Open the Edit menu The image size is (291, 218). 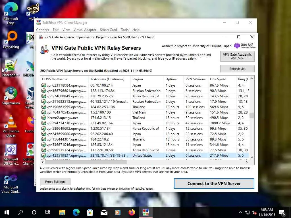tap(56, 30)
